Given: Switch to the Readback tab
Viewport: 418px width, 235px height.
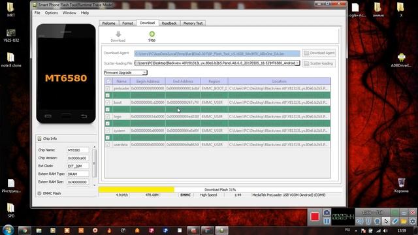Looking at the screenshot, I should pyautogui.click(x=169, y=23).
